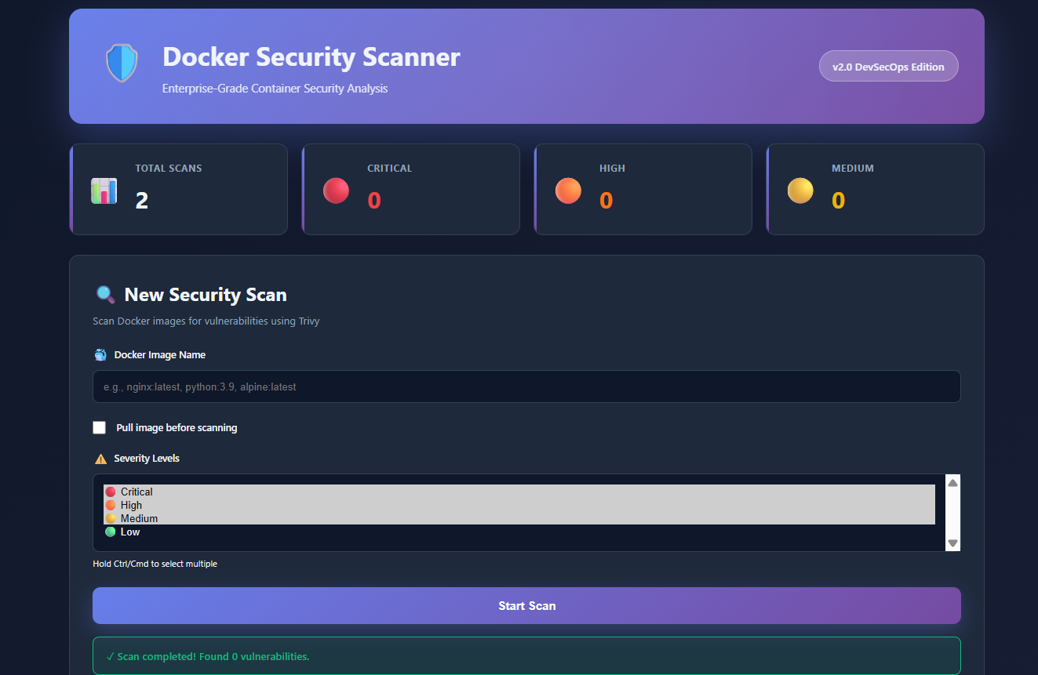Click the yellow Medium circle icon
The image size is (1038, 675).
[x=800, y=191]
